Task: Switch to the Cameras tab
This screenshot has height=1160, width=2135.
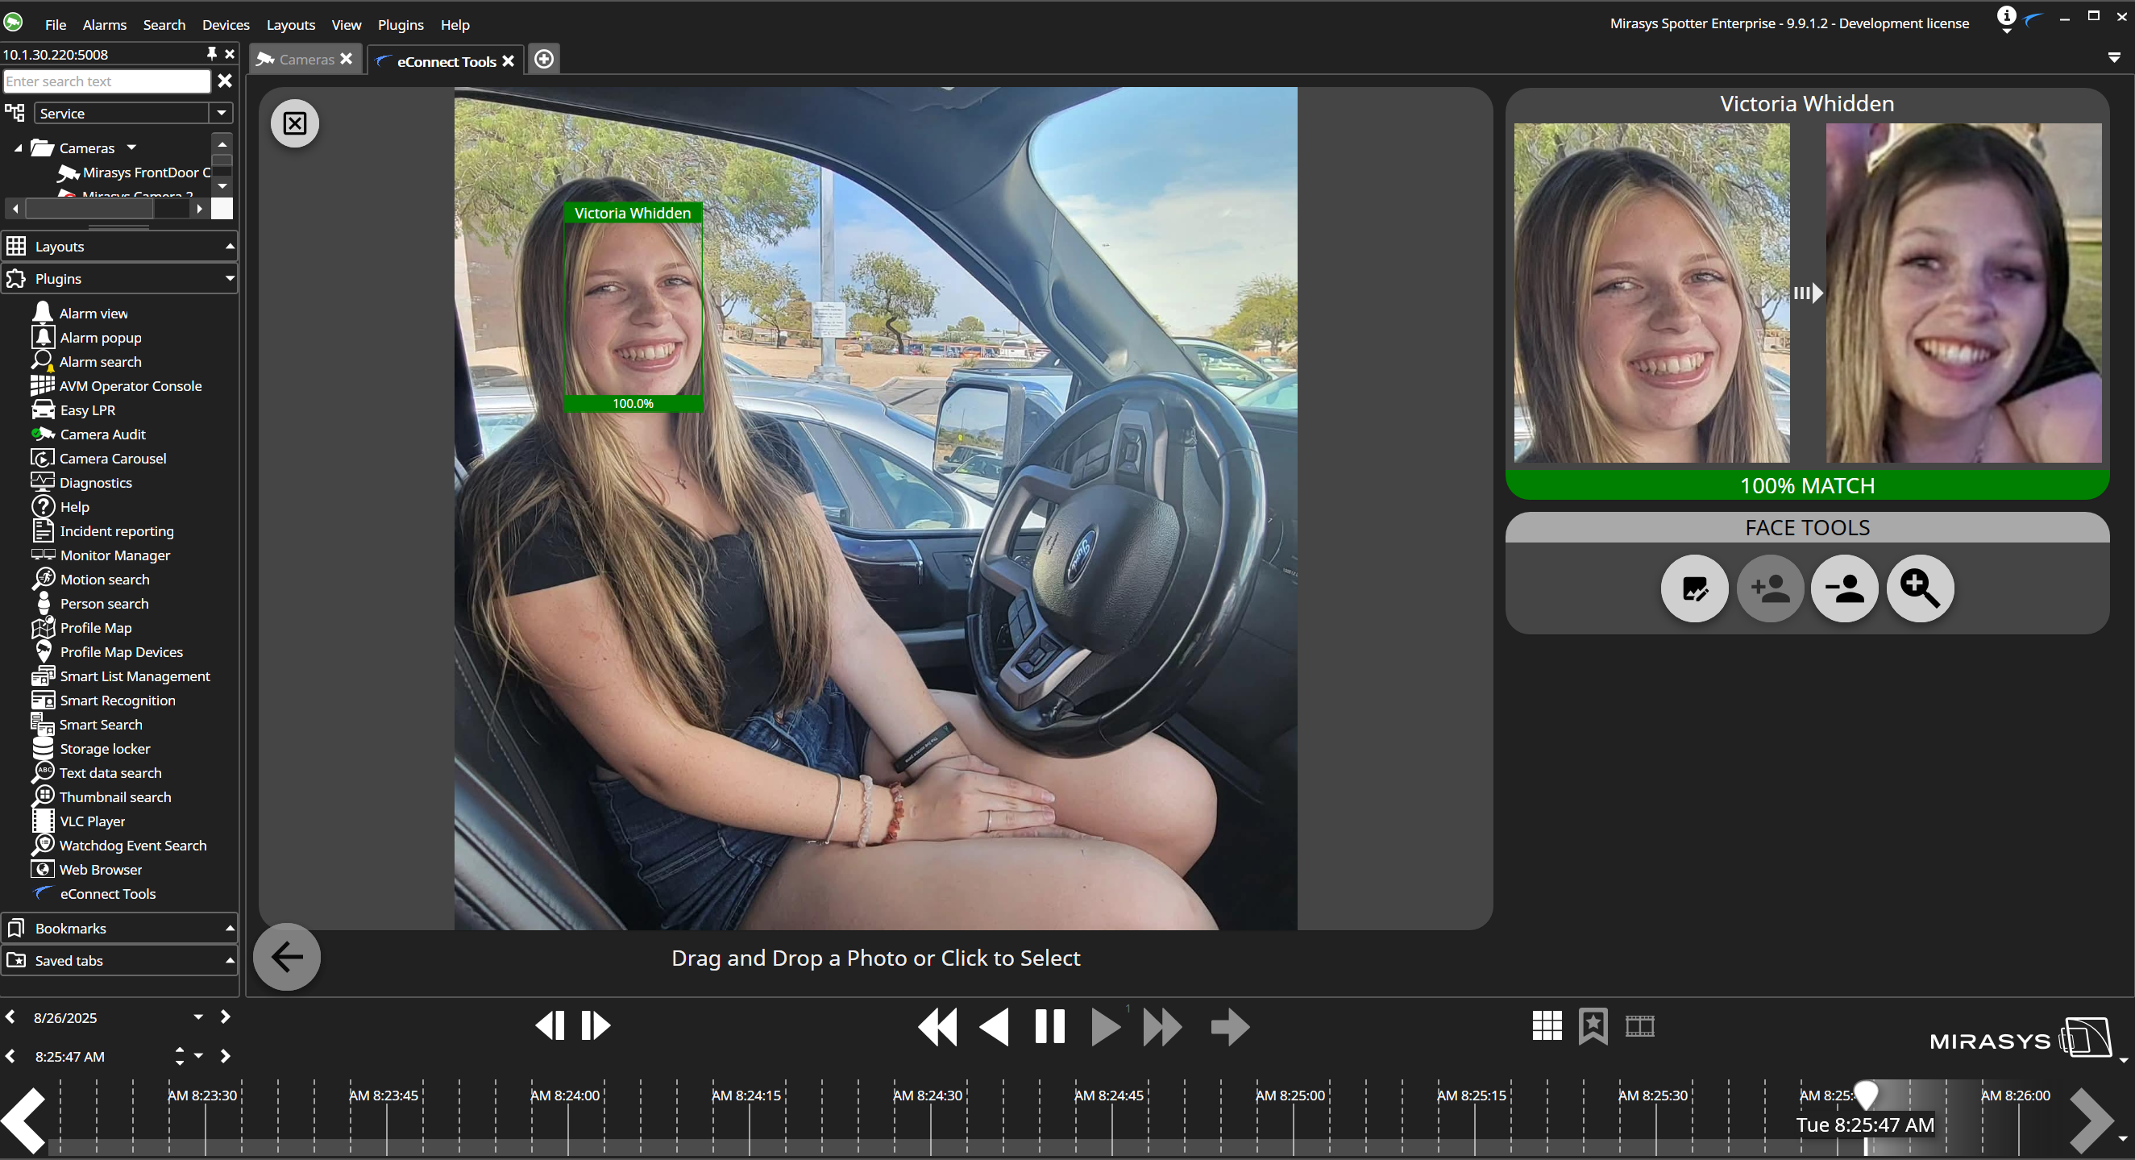Action: [x=304, y=59]
